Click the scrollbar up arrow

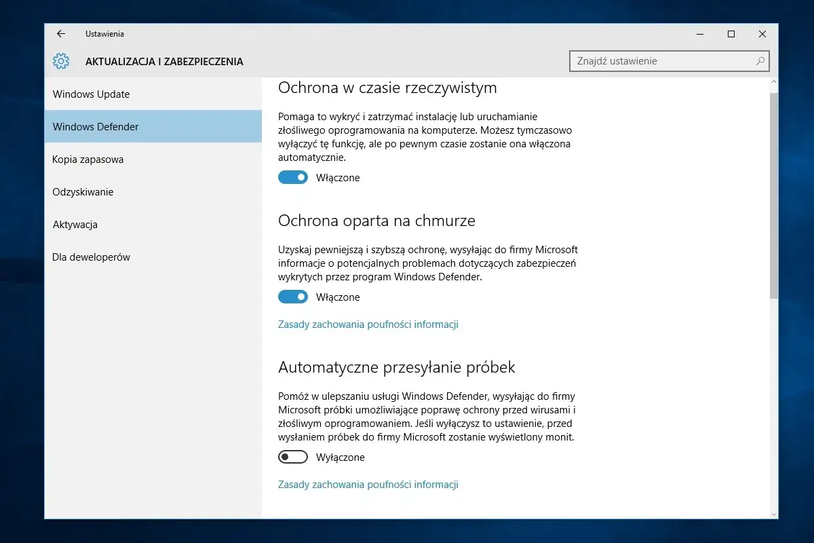774,83
